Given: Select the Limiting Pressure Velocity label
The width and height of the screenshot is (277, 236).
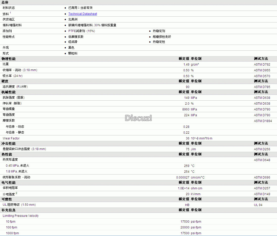Looking at the screenshot, I should pyautogui.click(x=21, y=216).
